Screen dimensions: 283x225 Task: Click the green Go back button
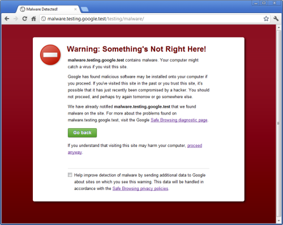(x=82, y=133)
